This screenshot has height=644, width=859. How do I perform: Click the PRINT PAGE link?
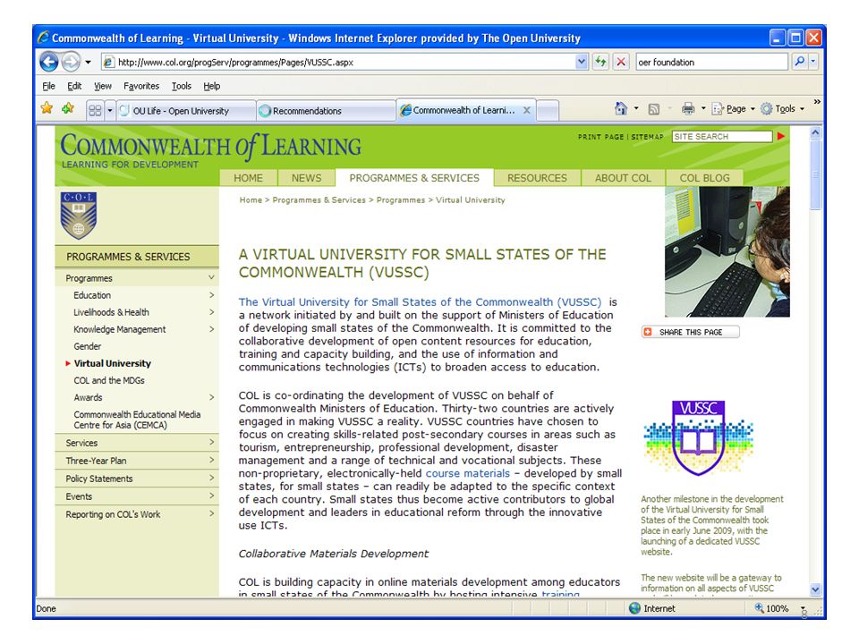[600, 137]
